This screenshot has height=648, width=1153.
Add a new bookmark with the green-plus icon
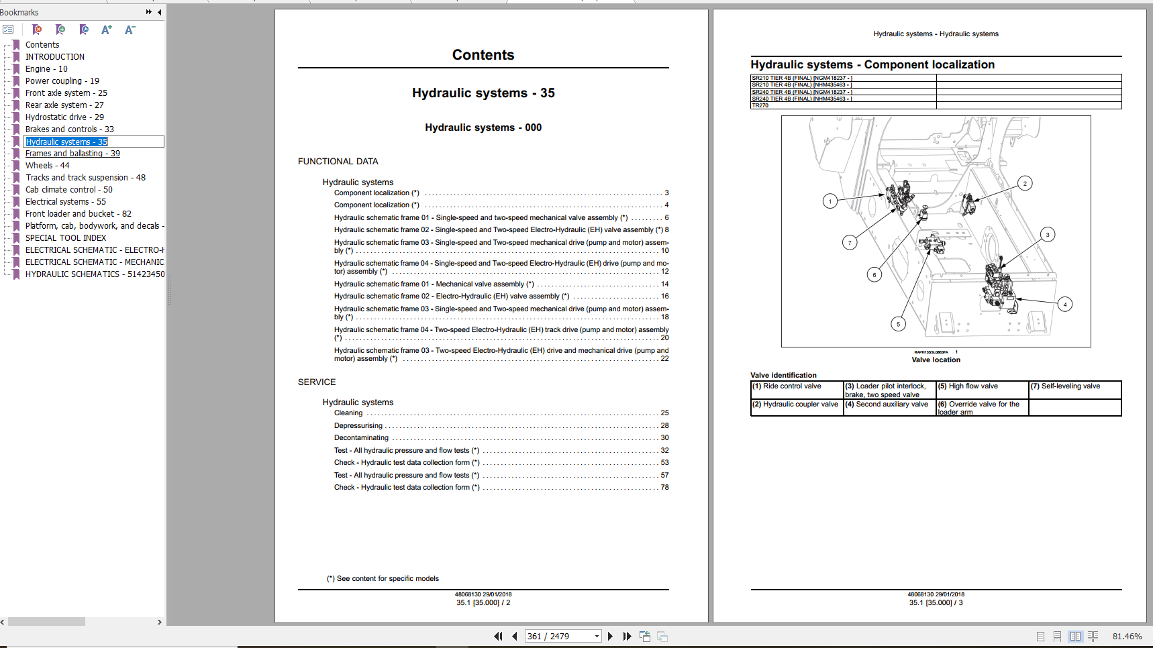[x=60, y=30]
